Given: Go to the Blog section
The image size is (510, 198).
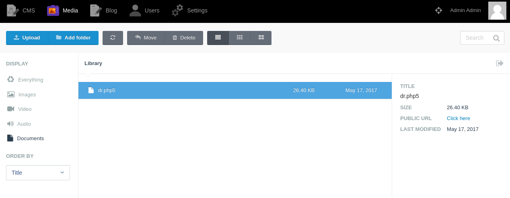Looking at the screenshot, I should (104, 10).
